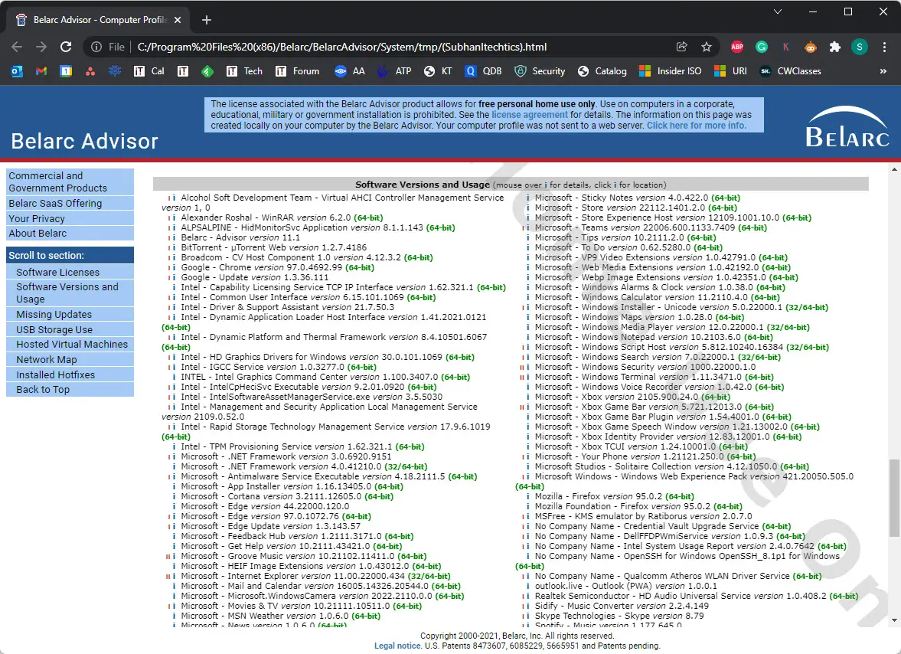Open the Gmail bookmark icon

pos(41,71)
